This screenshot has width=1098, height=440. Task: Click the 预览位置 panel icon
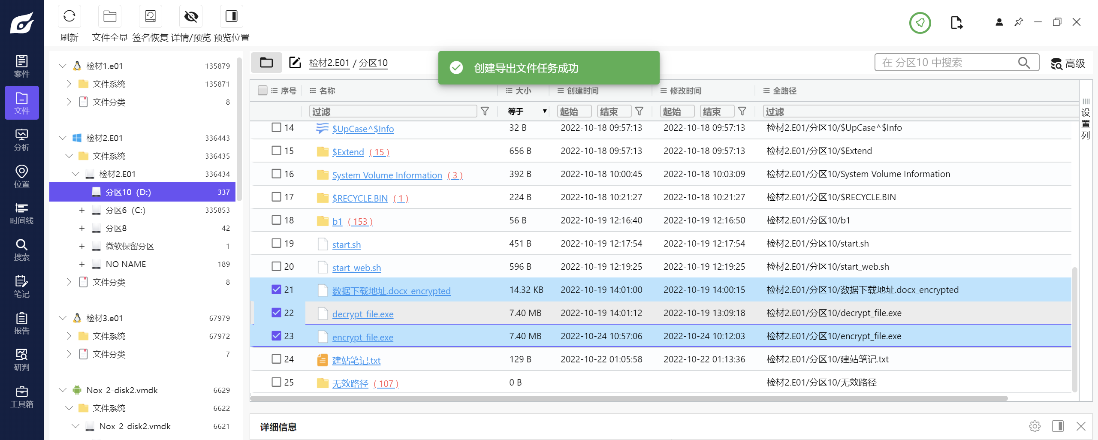[x=231, y=17]
